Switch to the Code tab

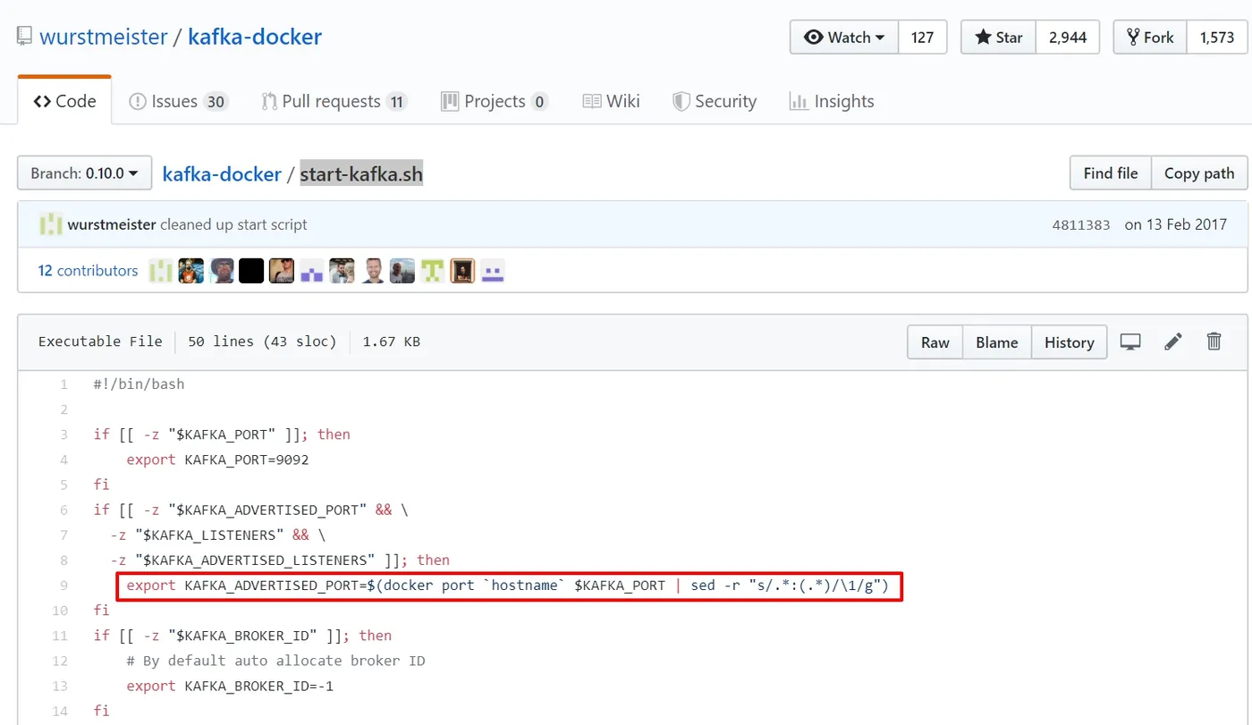pyautogui.click(x=64, y=101)
